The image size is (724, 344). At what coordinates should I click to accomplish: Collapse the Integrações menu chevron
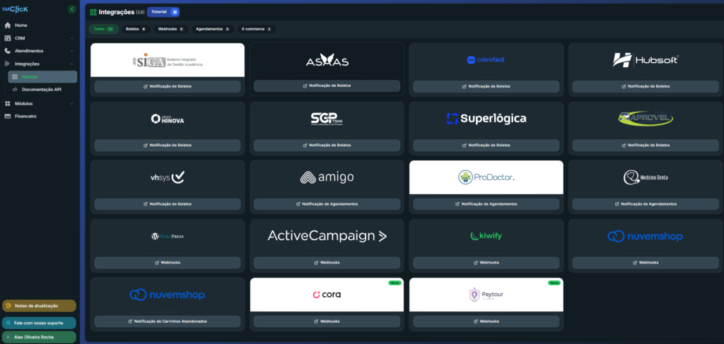(x=71, y=64)
